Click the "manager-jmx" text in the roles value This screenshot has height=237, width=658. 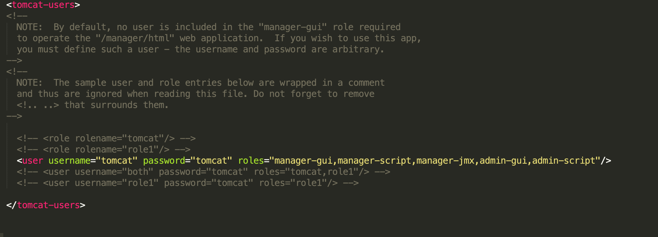(x=446, y=161)
